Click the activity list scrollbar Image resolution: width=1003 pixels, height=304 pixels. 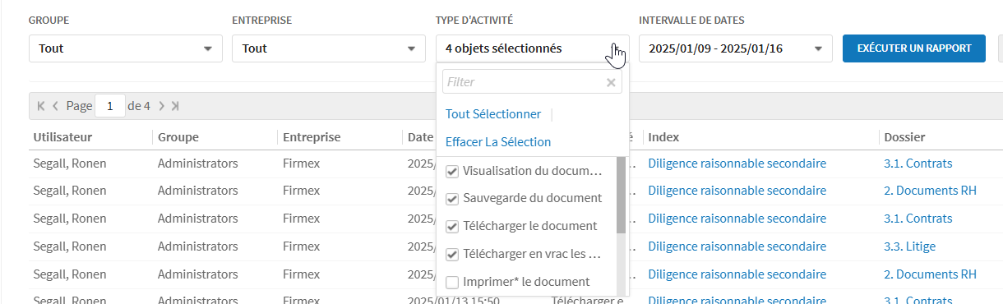(622, 195)
